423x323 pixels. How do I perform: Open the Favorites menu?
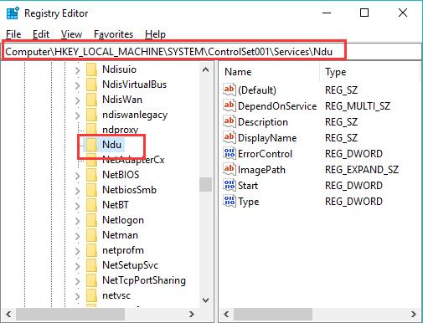point(113,34)
